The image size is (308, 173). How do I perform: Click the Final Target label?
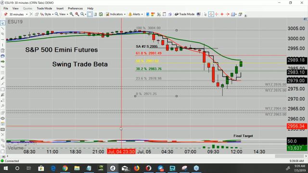(243, 136)
